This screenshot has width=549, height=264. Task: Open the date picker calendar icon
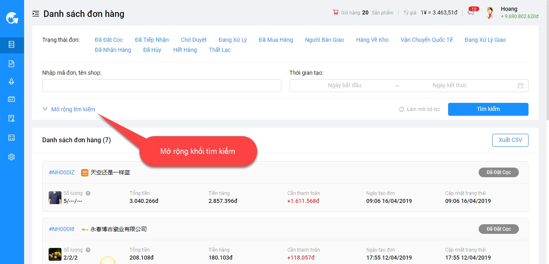click(520, 86)
